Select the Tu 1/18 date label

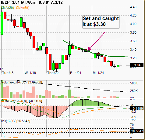8,73
